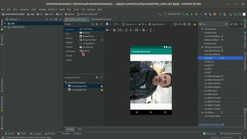This screenshot has width=247, height=139.
Task: Open the MainActivity run configuration dropdown
Action: click(174, 14)
